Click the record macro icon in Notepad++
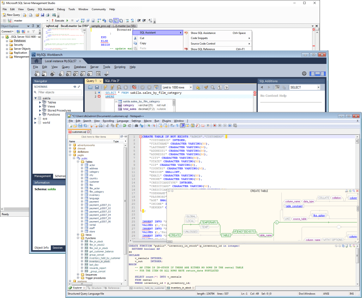The image size is (362, 298). [214, 126]
